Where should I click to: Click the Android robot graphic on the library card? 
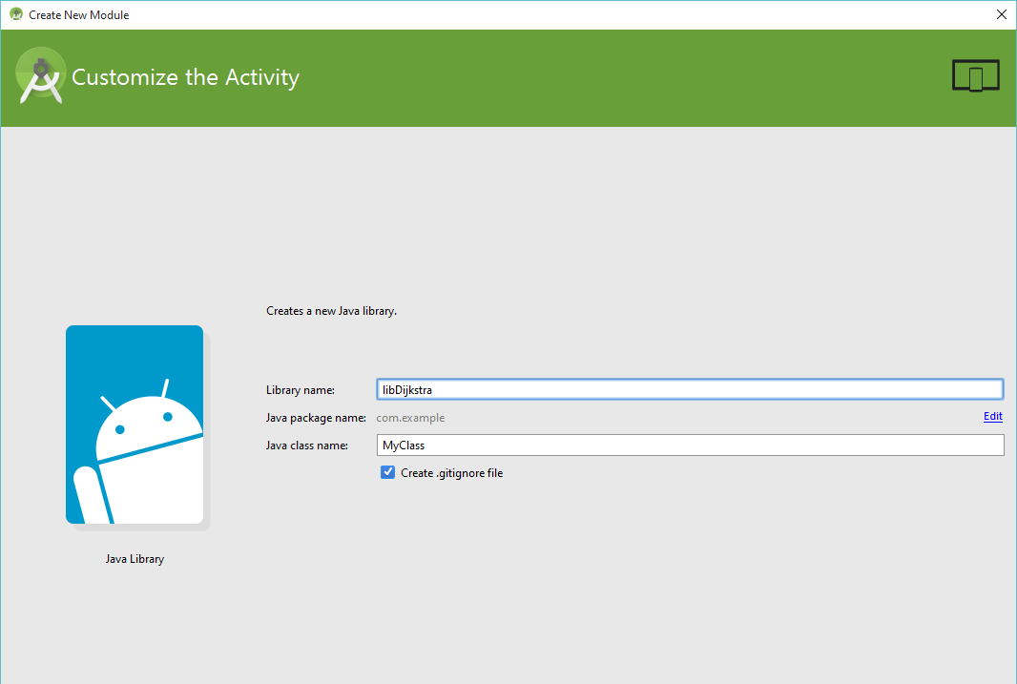(134, 424)
